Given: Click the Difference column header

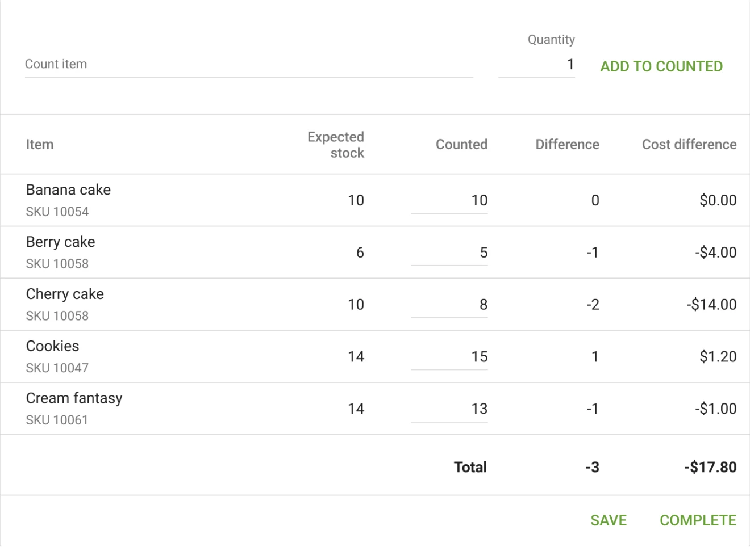Looking at the screenshot, I should (568, 144).
